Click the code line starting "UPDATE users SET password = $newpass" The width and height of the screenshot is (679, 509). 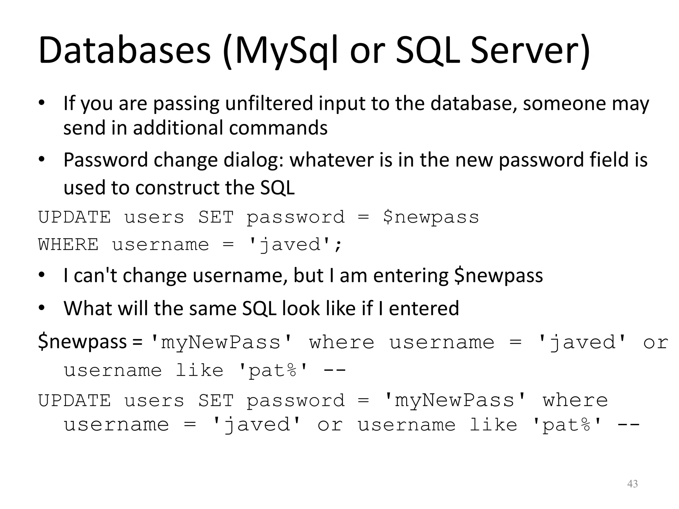(x=259, y=217)
